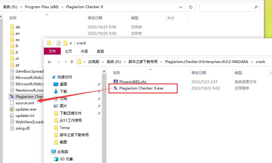Expand the chevron after Program Files (x86)

tap(62, 7)
